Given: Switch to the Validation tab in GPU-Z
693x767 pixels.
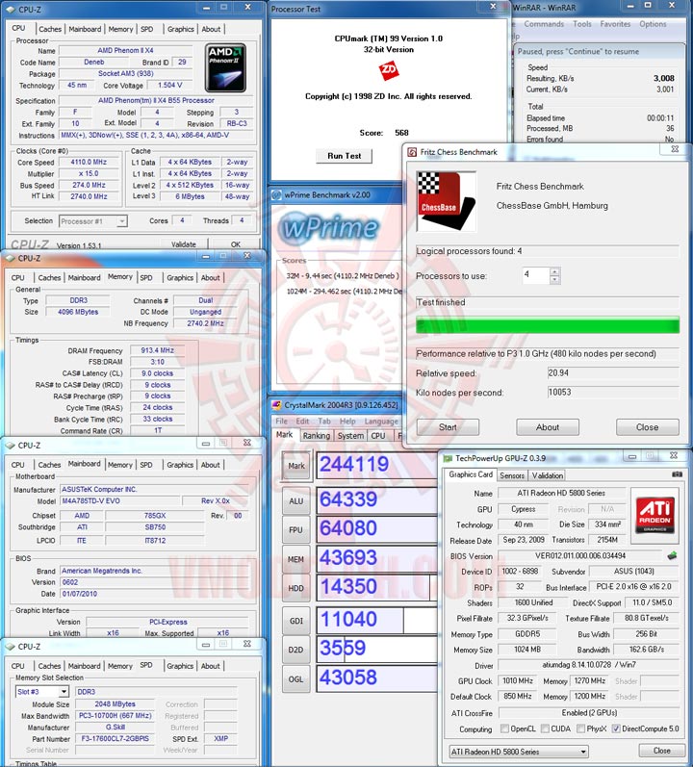Looking at the screenshot, I should point(548,475).
